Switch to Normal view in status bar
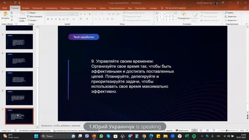The height and width of the screenshot is (140, 249). (x=194, y=131)
